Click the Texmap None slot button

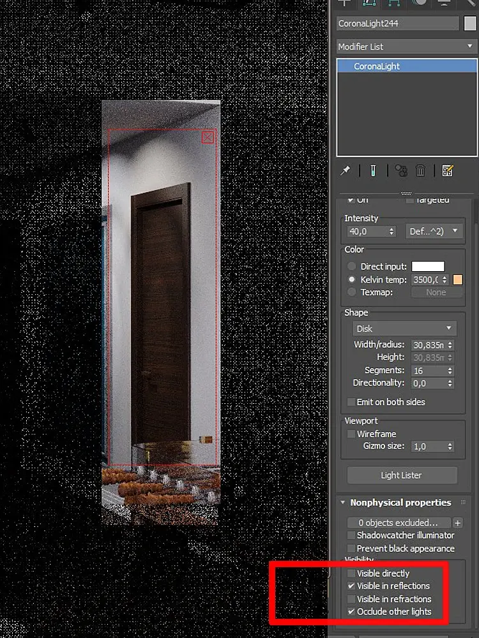(436, 292)
